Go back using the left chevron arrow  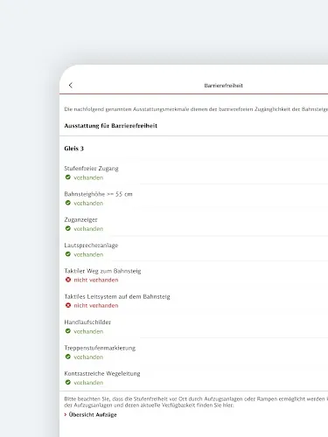[71, 85]
